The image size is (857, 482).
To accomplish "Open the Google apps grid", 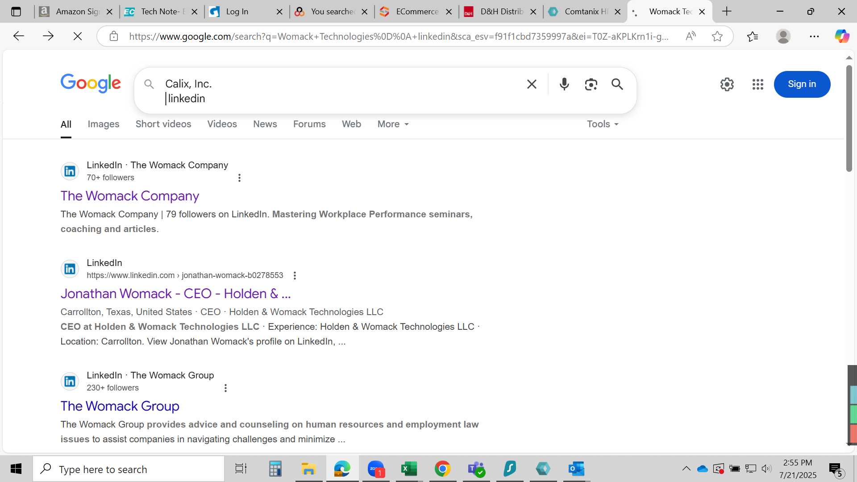I will pos(758,84).
